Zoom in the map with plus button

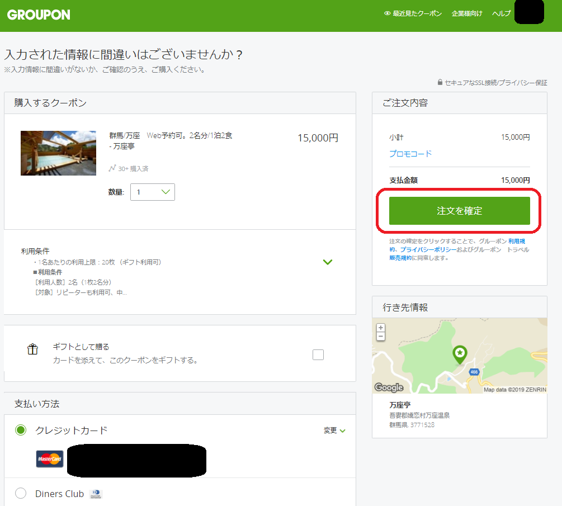click(x=381, y=328)
